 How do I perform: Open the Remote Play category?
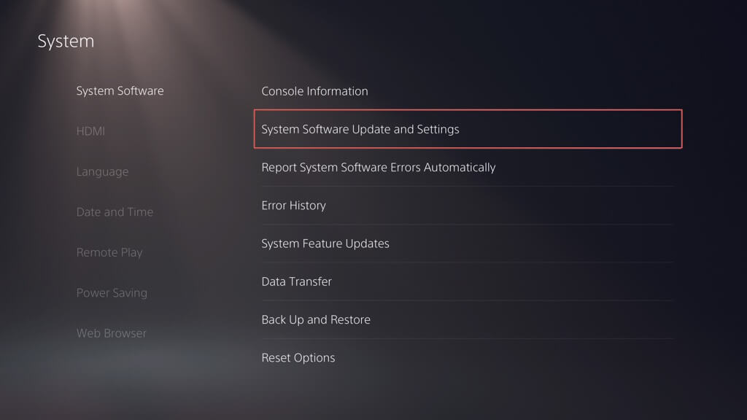pyautogui.click(x=109, y=252)
